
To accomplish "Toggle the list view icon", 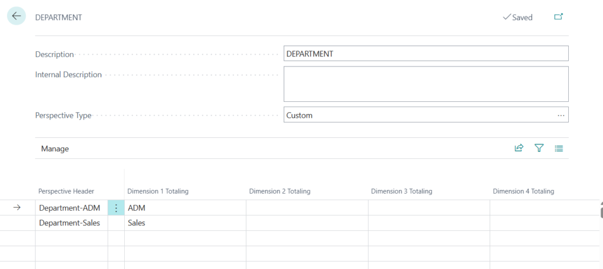I will (x=559, y=148).
